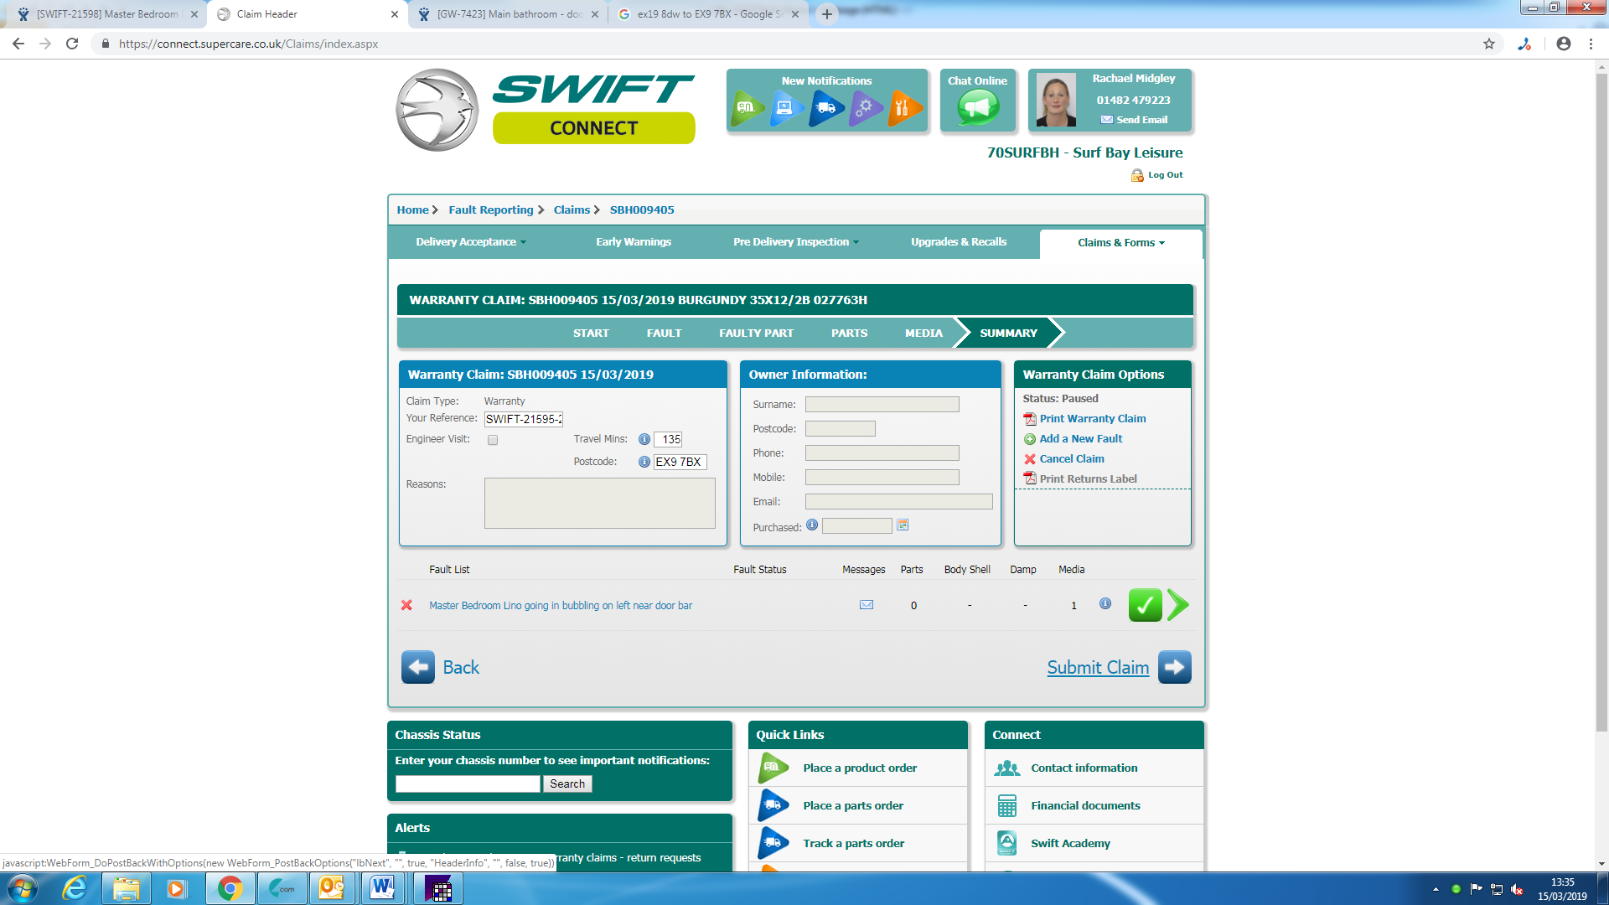Screen dimensions: 1609x905
Task: Click the green arrow next to fault tick
Action: (x=1177, y=605)
